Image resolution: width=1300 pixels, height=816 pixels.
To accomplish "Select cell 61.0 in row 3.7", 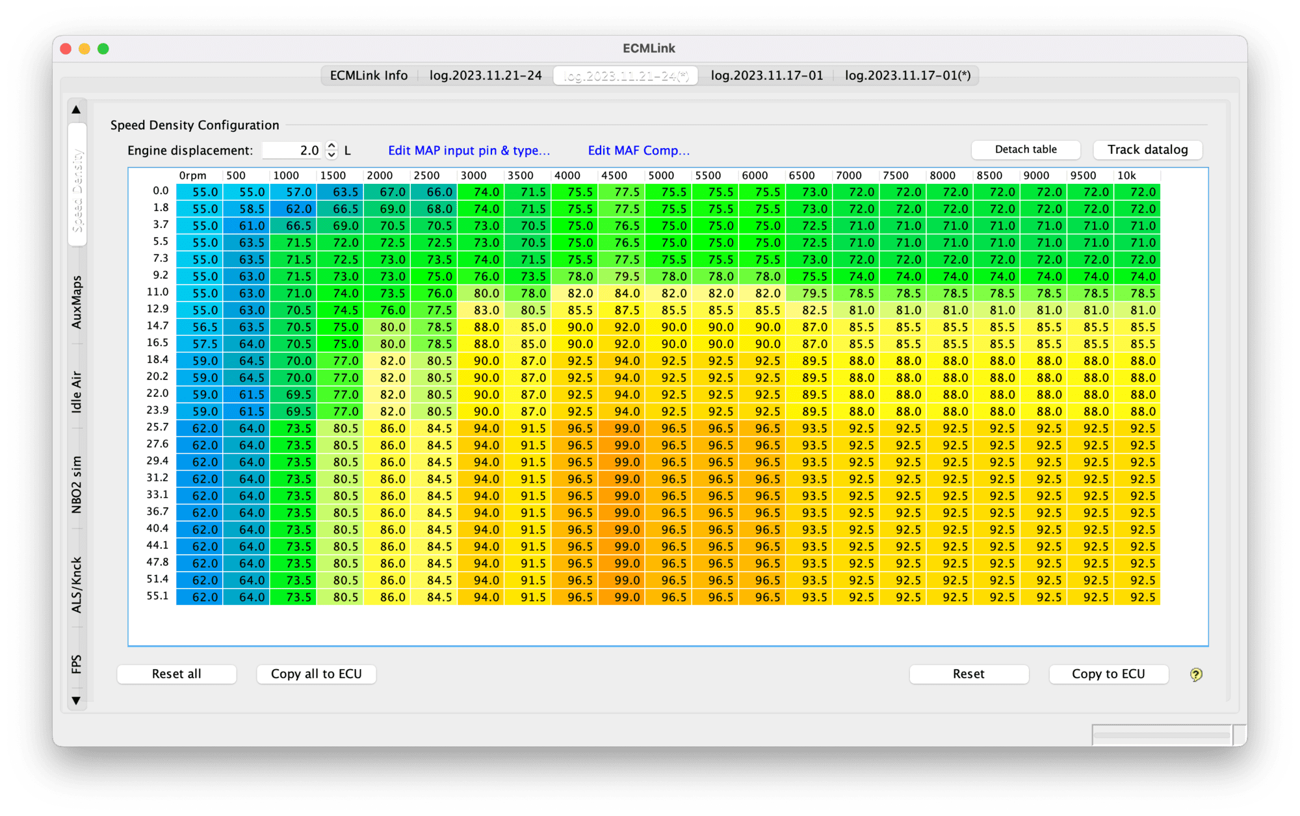I will 246,225.
